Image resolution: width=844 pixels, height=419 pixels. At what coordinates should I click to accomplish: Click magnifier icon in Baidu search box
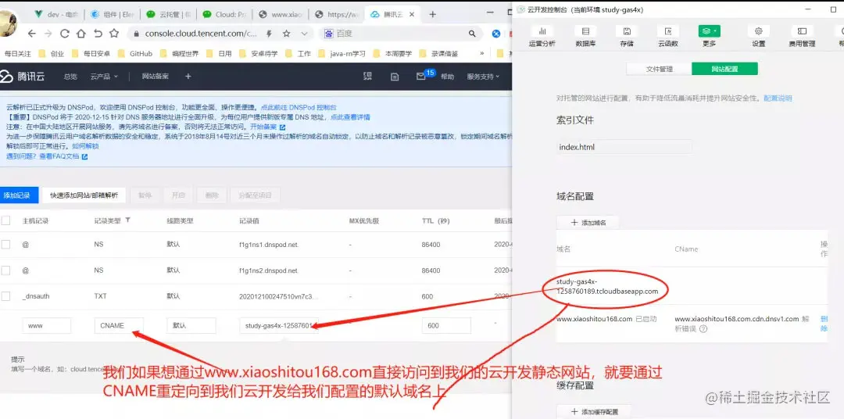point(471,34)
